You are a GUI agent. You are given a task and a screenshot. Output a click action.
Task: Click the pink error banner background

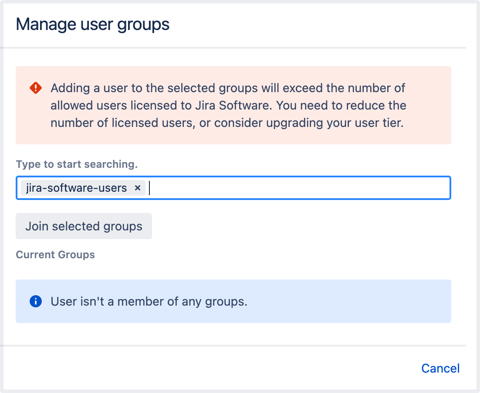[x=427, y=135]
